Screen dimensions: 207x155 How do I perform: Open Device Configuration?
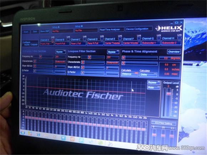(x=138, y=29)
